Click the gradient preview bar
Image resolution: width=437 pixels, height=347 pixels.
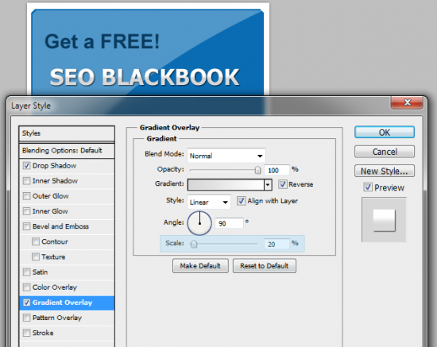(226, 185)
